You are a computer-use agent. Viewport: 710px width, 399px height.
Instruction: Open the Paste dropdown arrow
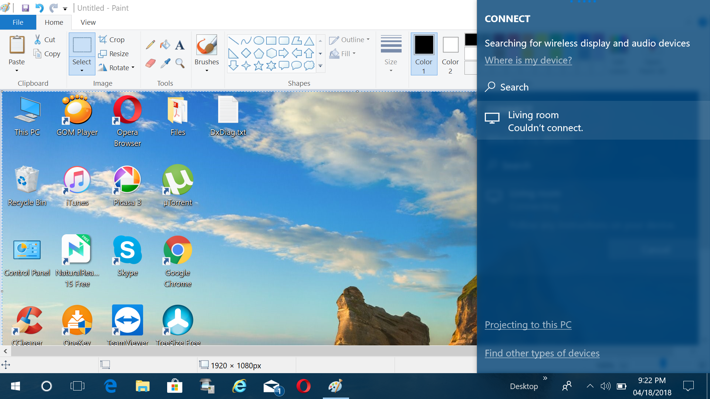(x=17, y=71)
